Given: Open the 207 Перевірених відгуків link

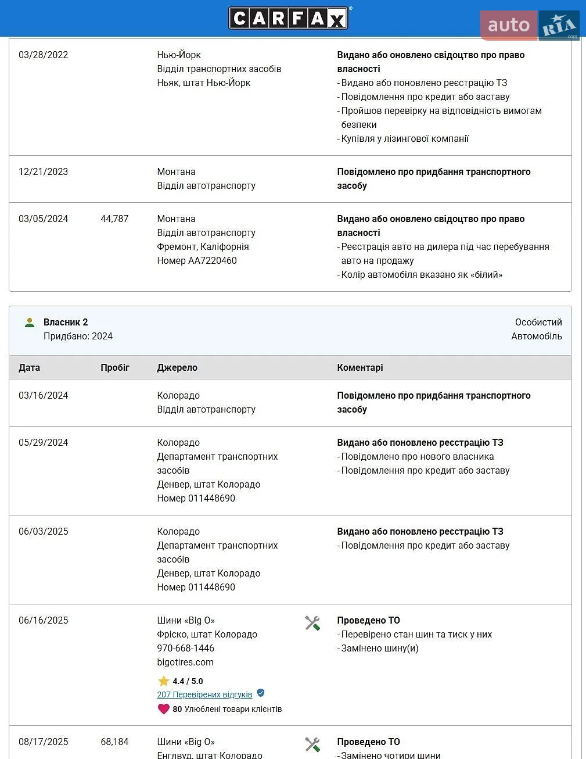Looking at the screenshot, I should [x=204, y=694].
